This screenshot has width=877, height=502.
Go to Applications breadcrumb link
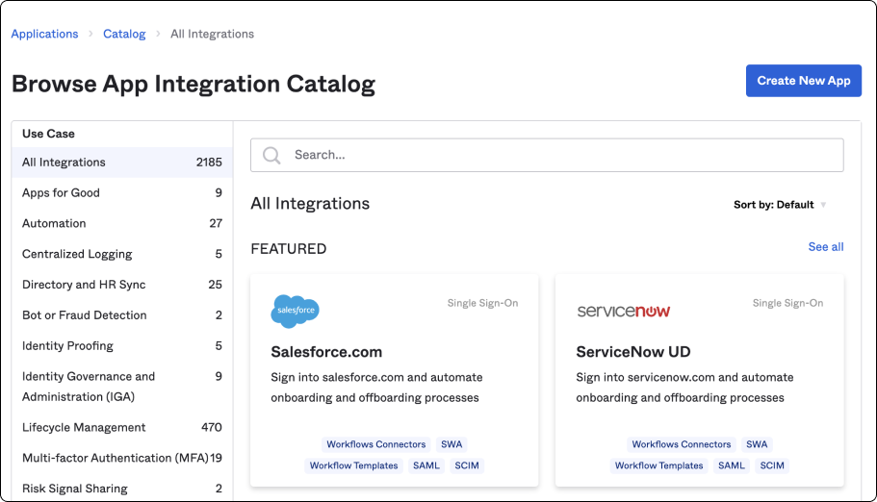[44, 34]
